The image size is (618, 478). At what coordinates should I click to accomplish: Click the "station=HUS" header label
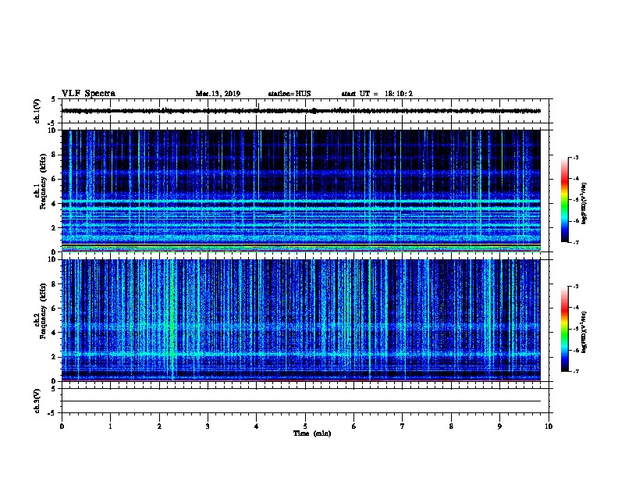tap(289, 94)
